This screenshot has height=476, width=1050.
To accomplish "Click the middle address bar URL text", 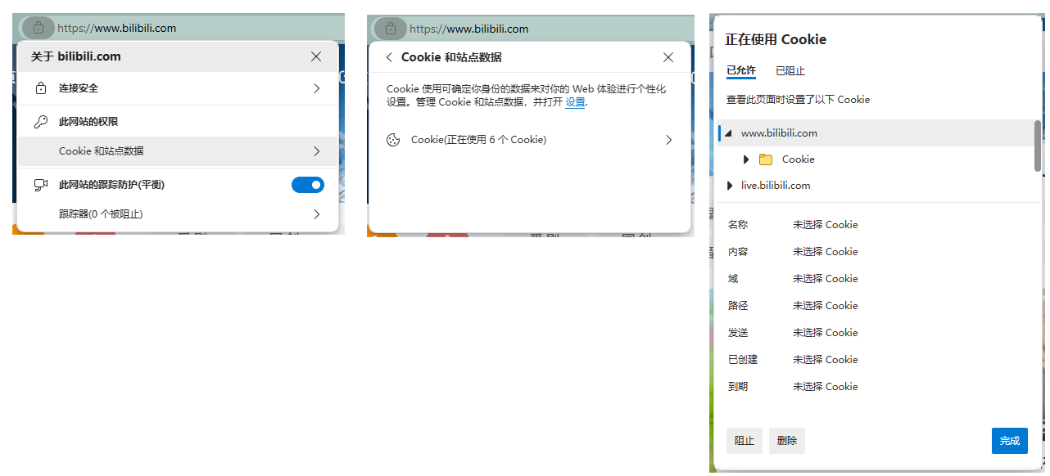I will click(x=468, y=29).
